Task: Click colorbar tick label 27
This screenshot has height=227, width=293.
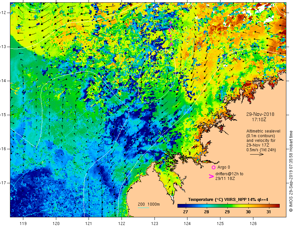Action: point(185,212)
